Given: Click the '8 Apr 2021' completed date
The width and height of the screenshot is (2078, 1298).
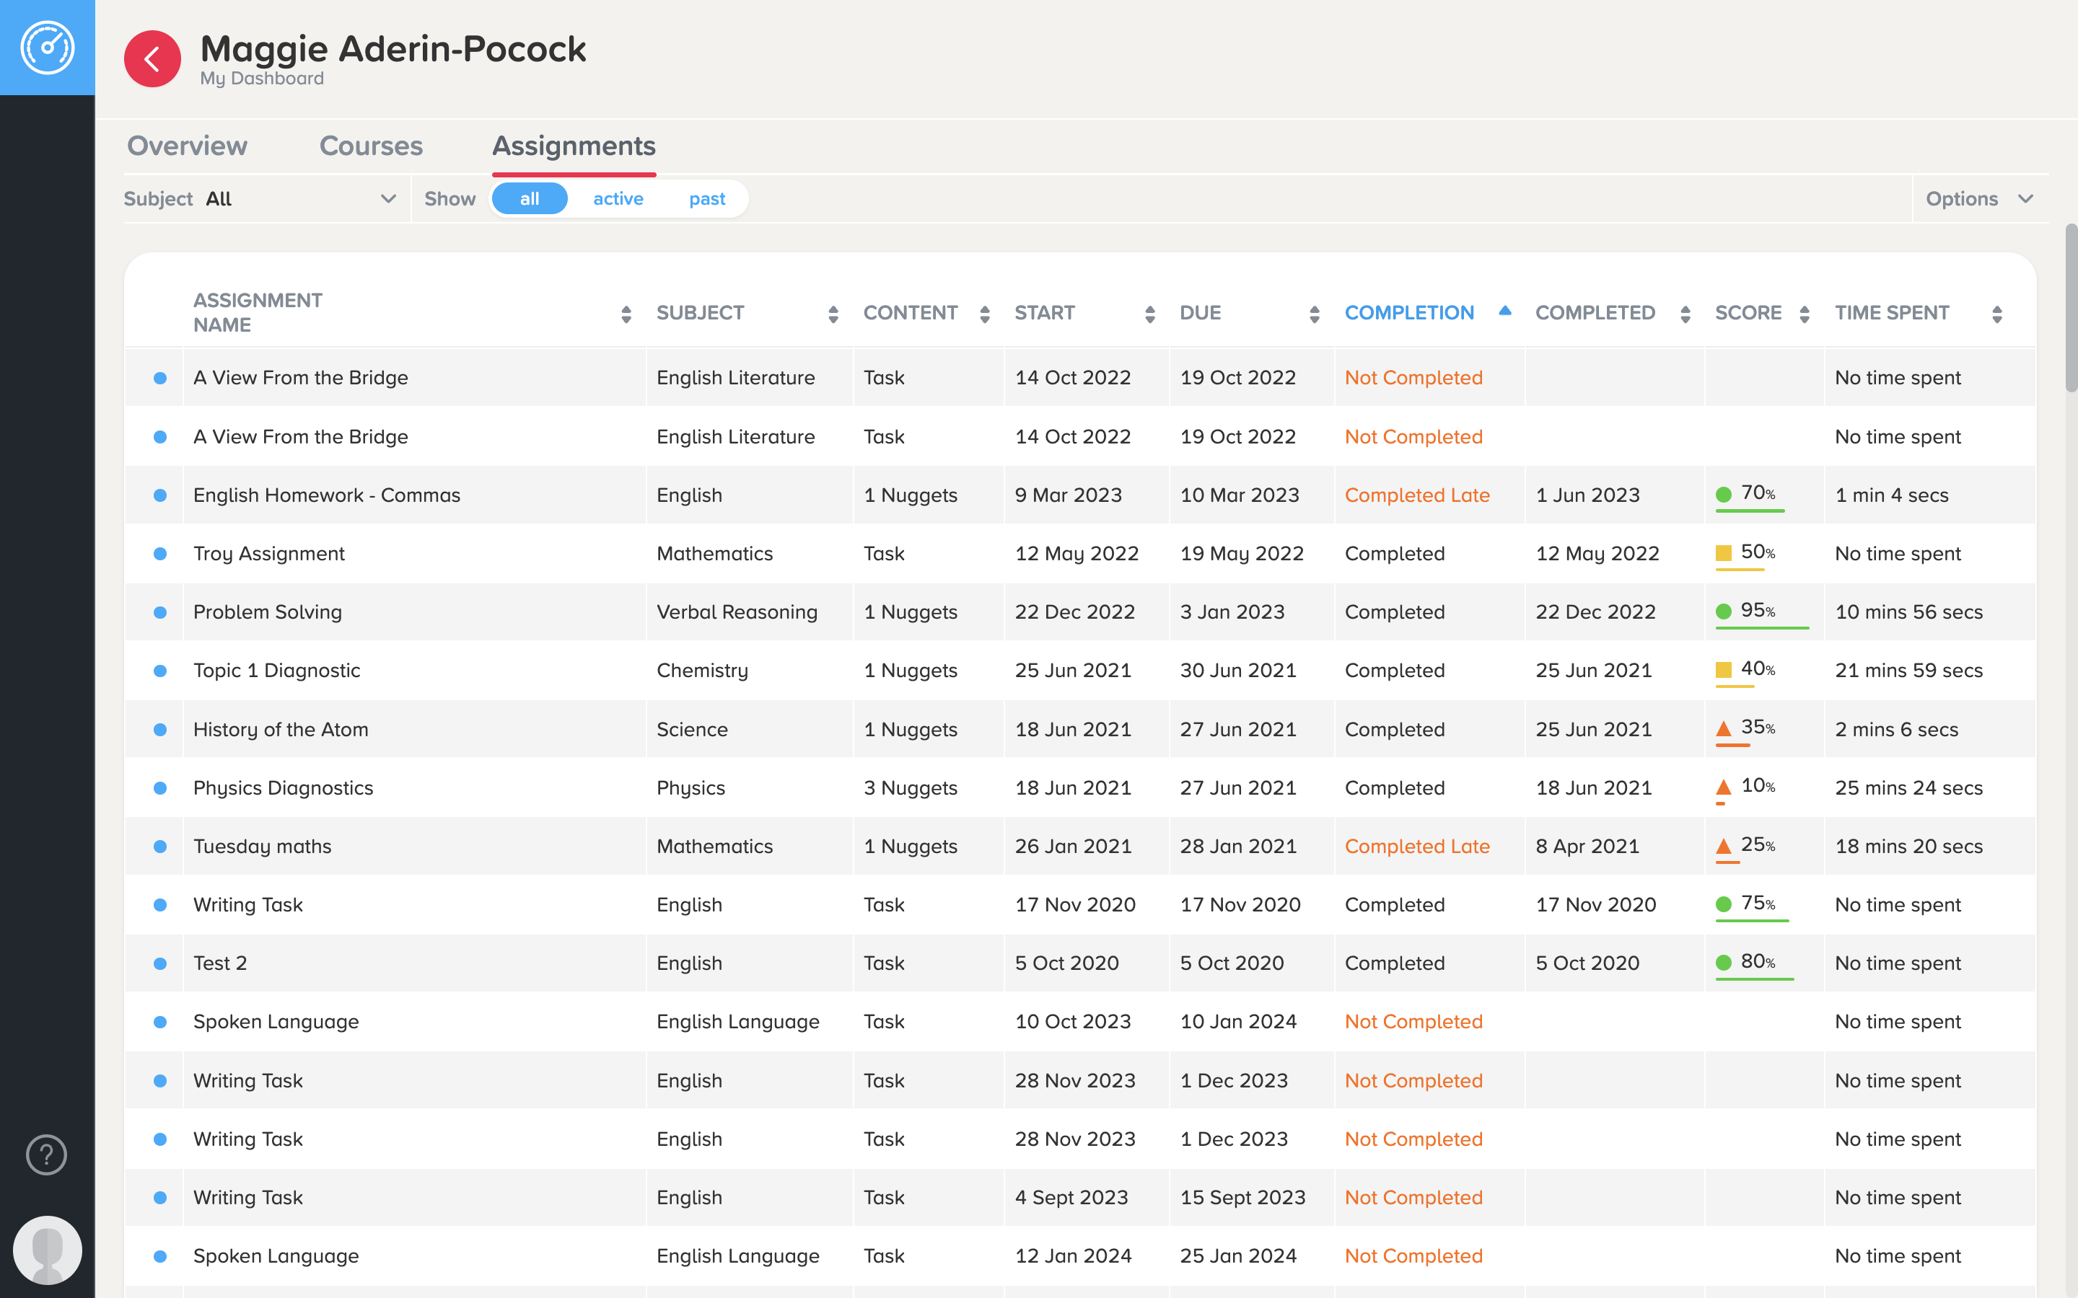Looking at the screenshot, I should 1587,847.
